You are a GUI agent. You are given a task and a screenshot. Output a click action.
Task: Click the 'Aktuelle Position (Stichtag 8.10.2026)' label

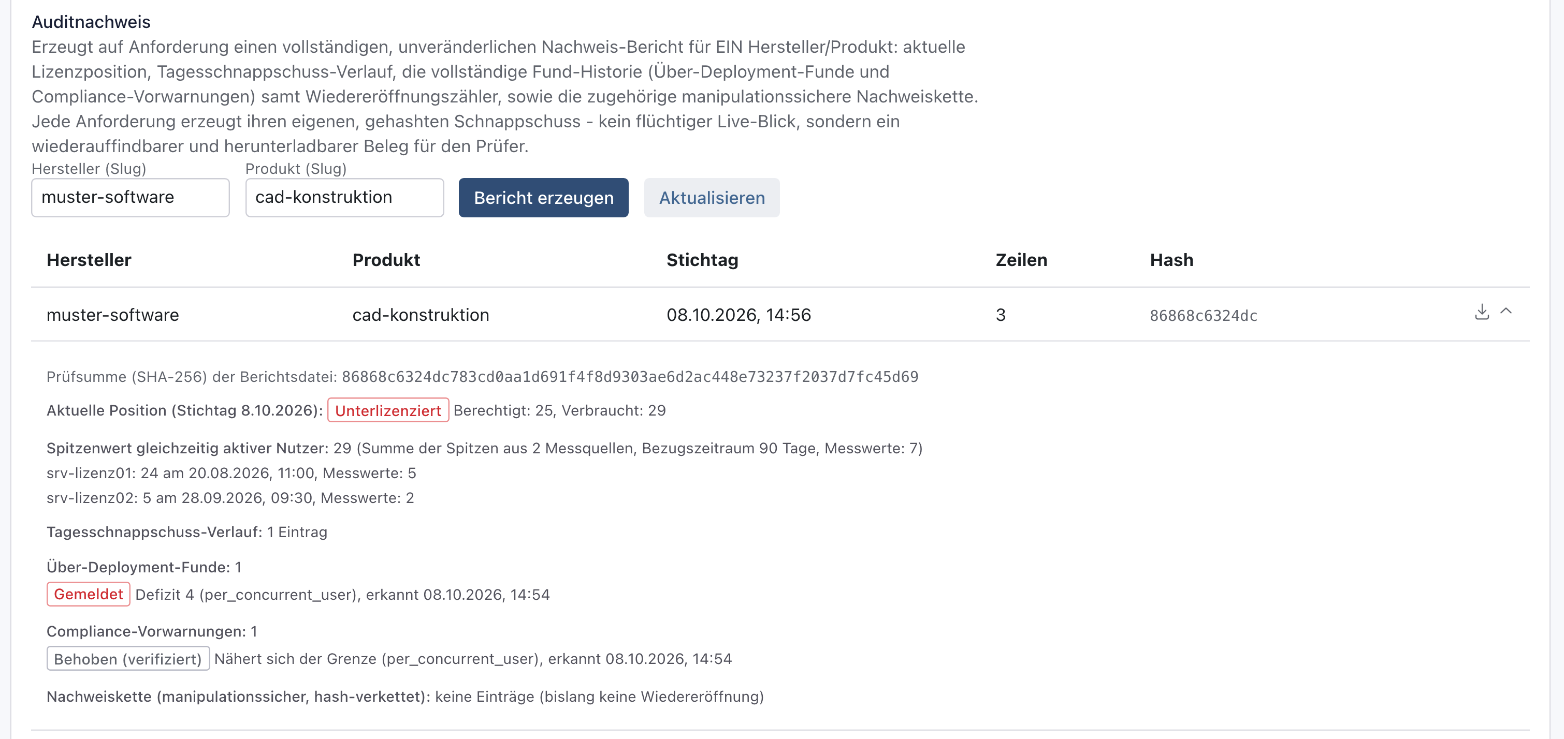[184, 411]
